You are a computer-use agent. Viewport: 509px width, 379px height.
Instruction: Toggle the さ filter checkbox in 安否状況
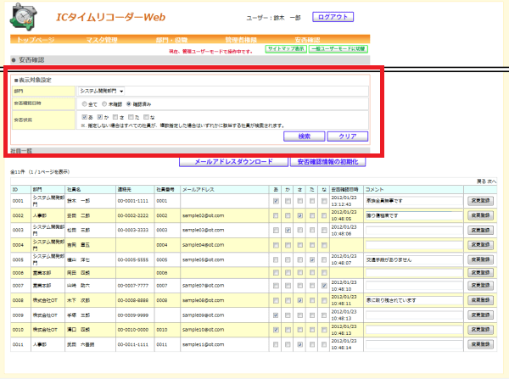[115, 117]
